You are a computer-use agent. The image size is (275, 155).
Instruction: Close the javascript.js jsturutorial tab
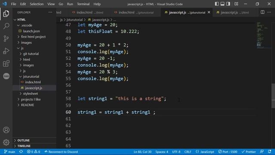click(209, 12)
